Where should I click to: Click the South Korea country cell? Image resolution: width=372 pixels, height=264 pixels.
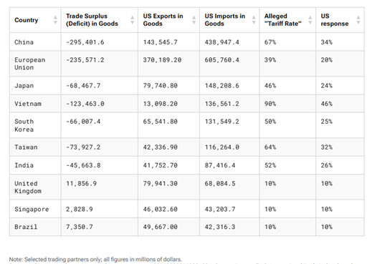(35, 125)
